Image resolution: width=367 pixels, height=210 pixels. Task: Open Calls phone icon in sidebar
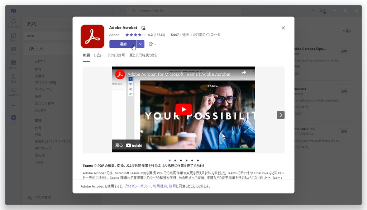pos(14,78)
